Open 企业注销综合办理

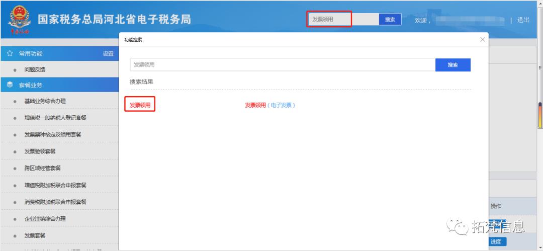tap(45, 219)
